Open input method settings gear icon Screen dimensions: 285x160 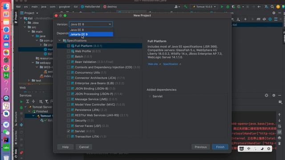pyautogui.click(x=269, y=149)
